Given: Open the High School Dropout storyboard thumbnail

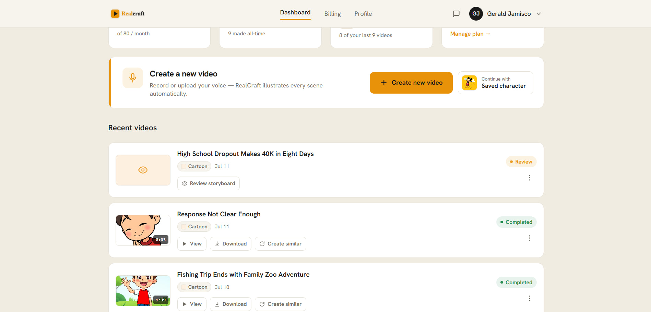Looking at the screenshot, I should click(143, 170).
